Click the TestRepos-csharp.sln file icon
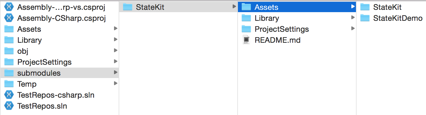This screenshot has height=115, width=426. [x=9, y=95]
